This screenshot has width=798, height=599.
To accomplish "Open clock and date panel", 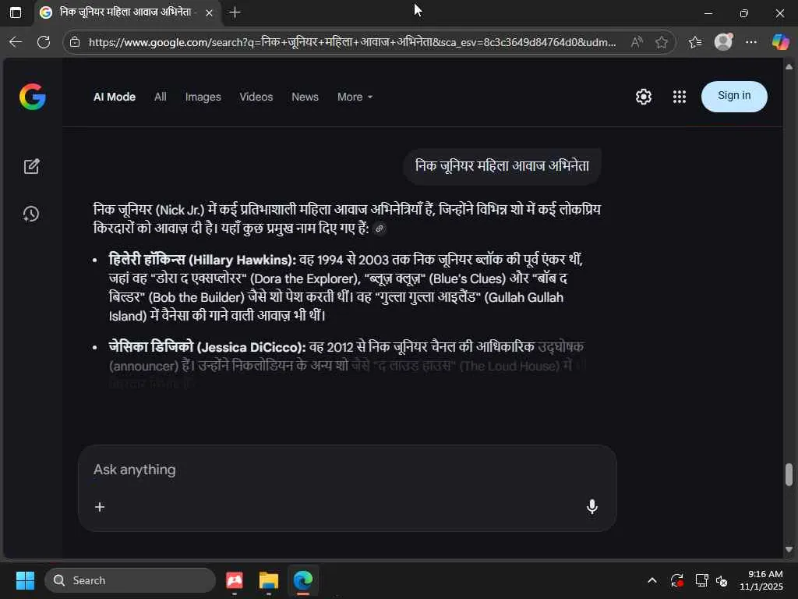I will point(761,580).
